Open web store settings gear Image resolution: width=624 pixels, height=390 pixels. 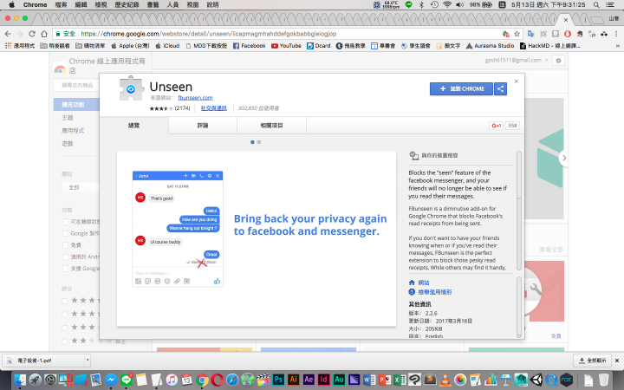click(558, 61)
